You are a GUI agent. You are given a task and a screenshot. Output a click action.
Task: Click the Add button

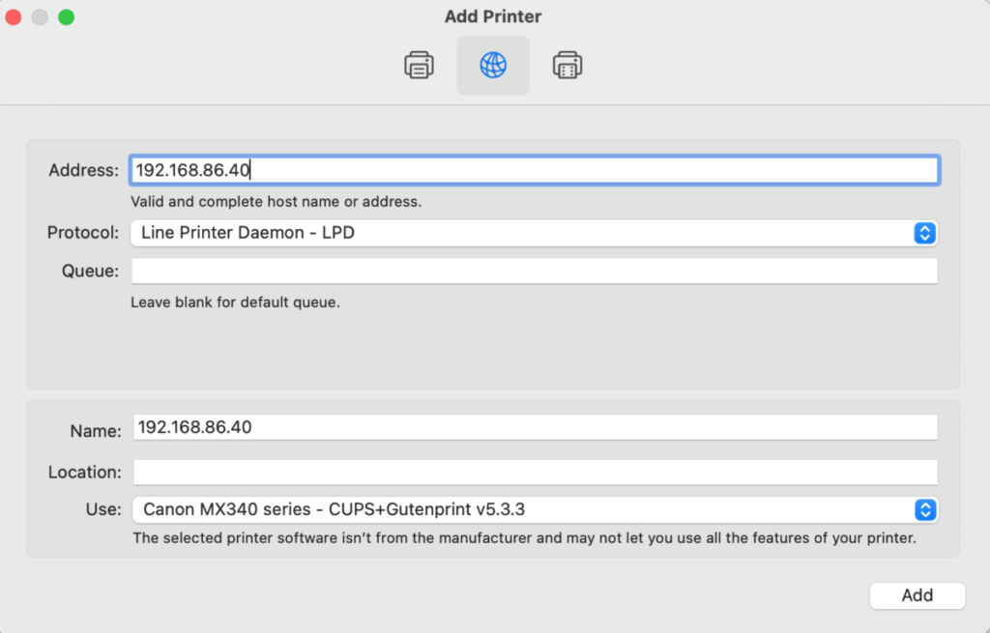click(x=917, y=595)
